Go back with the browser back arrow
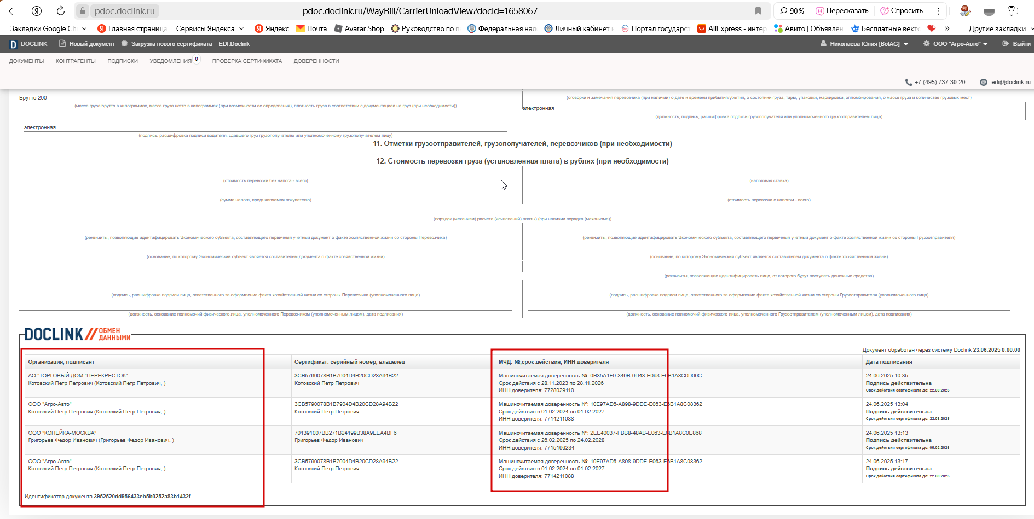The width and height of the screenshot is (1034, 519). (13, 11)
